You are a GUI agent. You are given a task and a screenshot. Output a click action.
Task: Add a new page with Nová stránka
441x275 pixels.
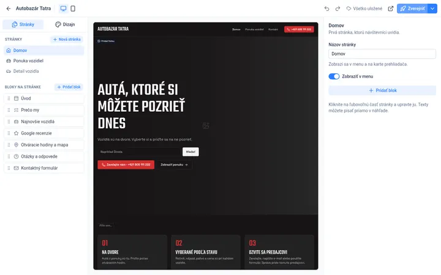[x=67, y=39]
